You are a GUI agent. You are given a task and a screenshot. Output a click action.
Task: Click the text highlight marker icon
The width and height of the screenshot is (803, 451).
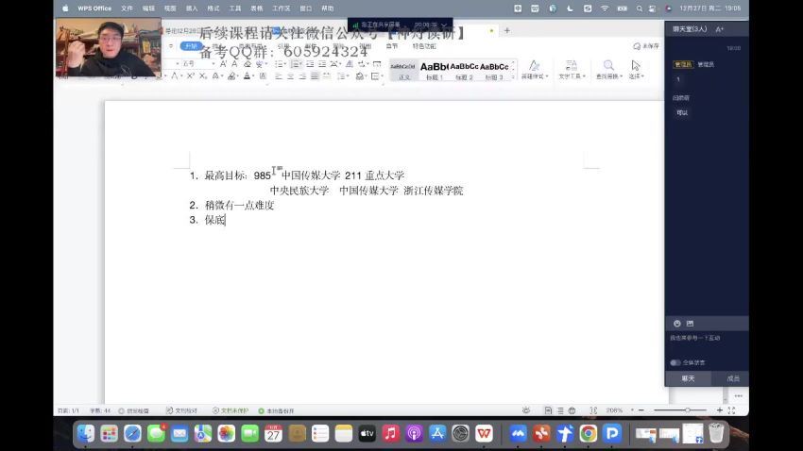tap(231, 76)
